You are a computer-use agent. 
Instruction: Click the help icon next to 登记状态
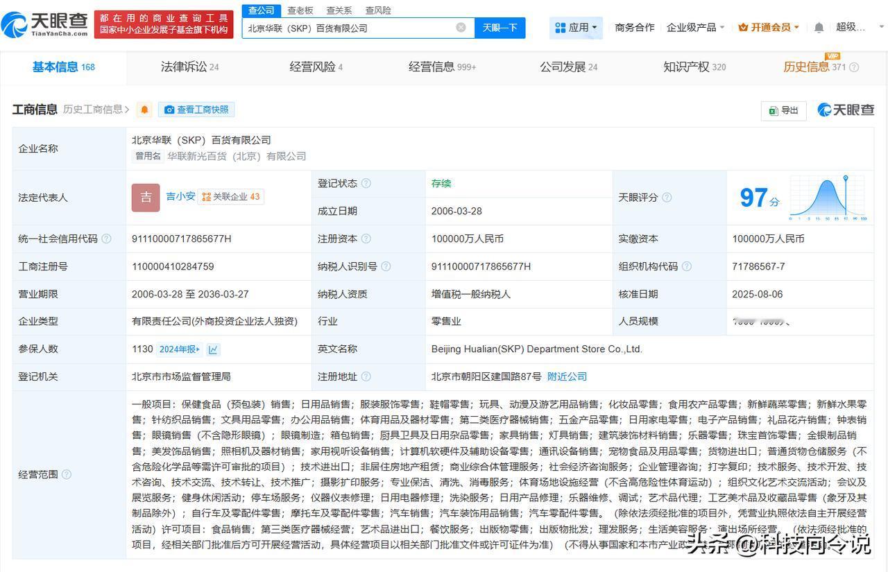pos(366,184)
